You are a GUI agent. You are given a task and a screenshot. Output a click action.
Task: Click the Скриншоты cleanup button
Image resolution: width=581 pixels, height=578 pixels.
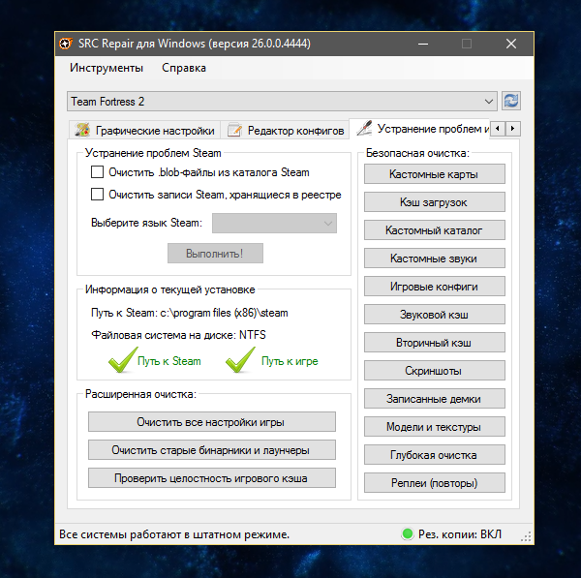click(x=434, y=371)
